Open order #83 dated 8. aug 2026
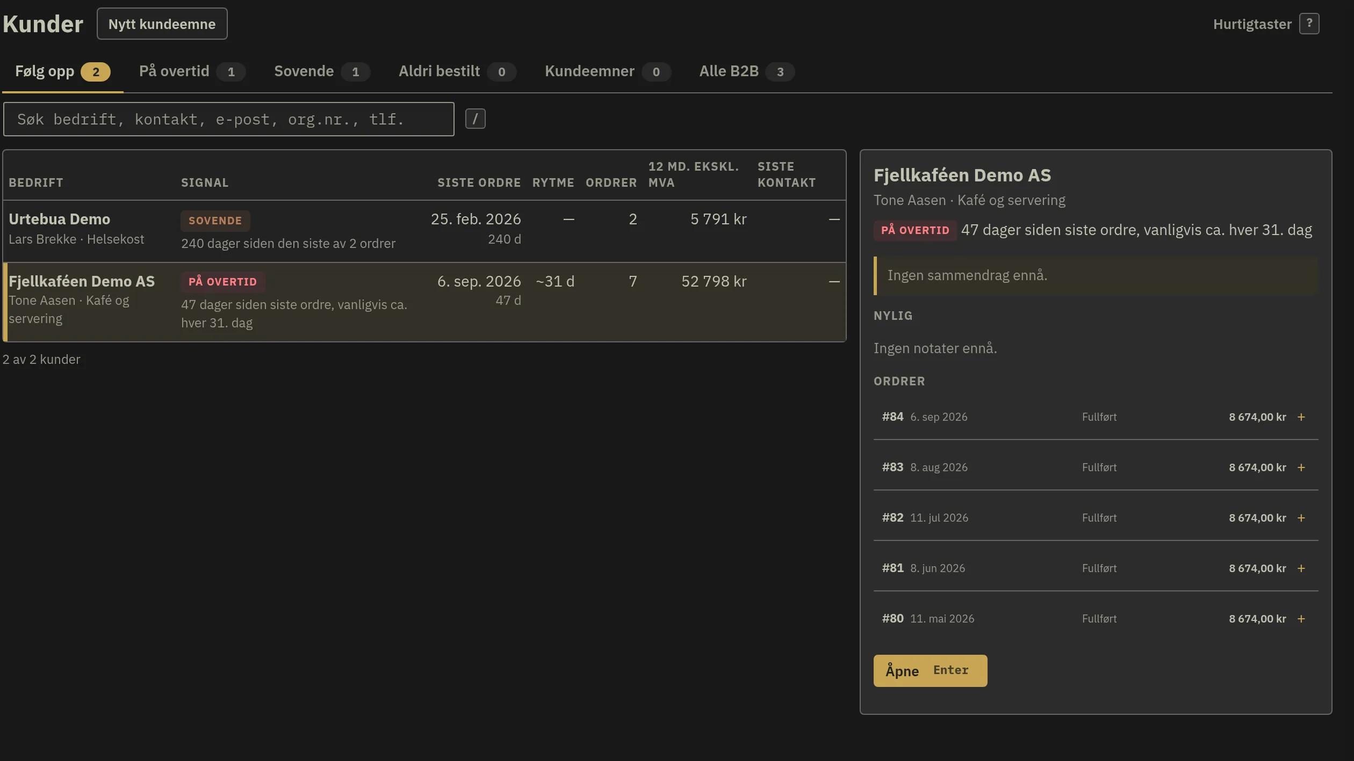This screenshot has height=761, width=1354. pos(1096,467)
